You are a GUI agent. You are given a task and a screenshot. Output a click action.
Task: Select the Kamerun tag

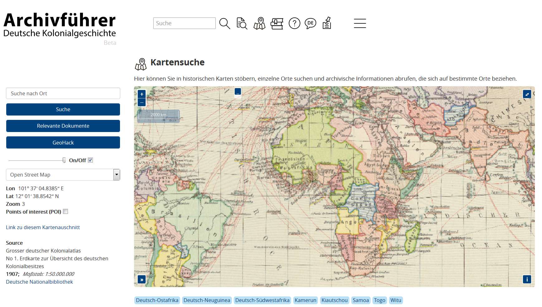305,300
